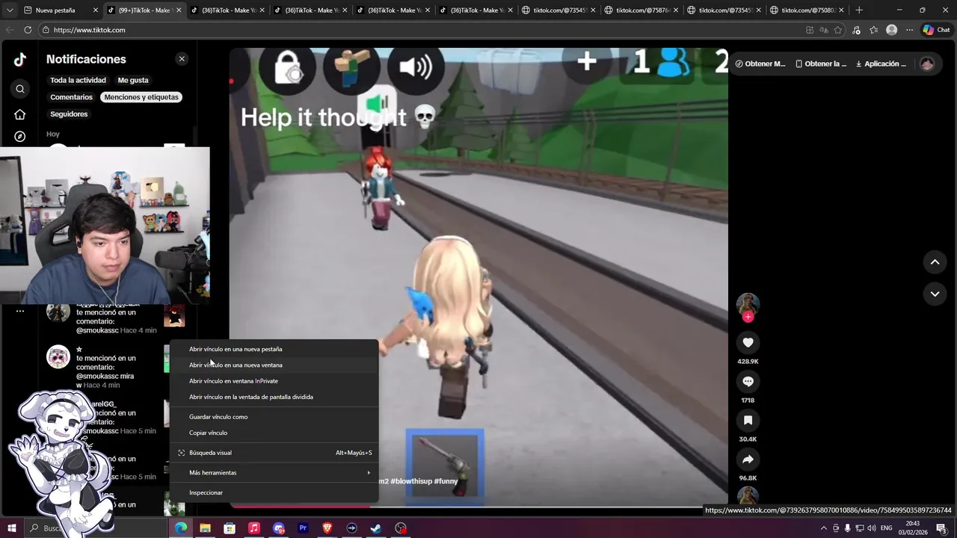Open the ENG language indicator in tray

tap(887, 528)
